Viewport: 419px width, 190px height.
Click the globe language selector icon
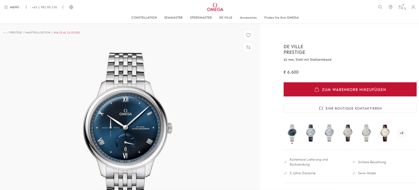coord(71,7)
